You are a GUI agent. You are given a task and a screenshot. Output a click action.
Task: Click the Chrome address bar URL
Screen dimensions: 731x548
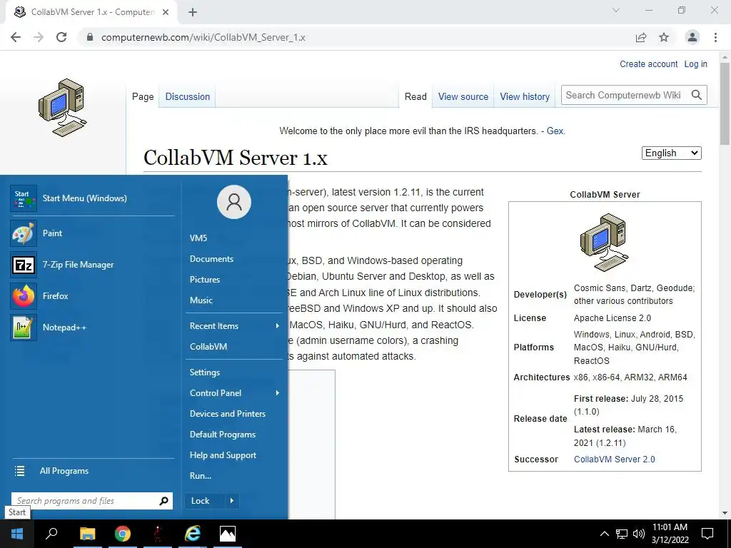tap(203, 37)
